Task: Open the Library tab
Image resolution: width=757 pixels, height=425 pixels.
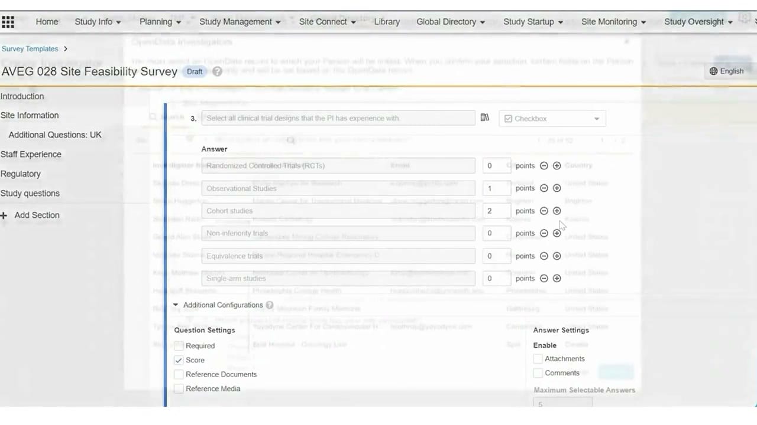Action: [x=387, y=22]
